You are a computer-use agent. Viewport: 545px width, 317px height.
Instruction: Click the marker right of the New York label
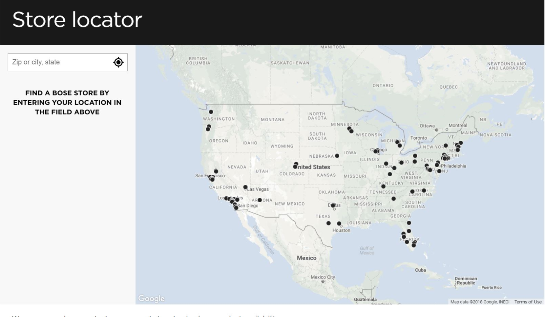click(446, 146)
